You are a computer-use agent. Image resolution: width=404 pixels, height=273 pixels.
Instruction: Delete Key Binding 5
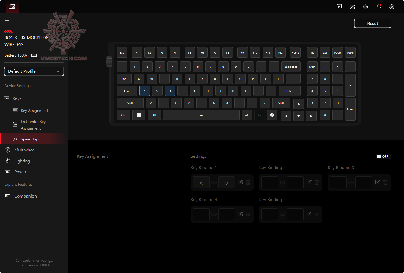point(317,214)
